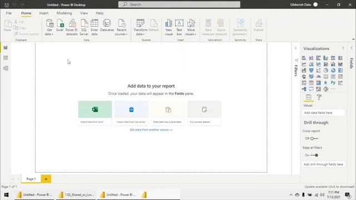356x200 pixels.
Task: Select Funnel chart visual
Action: pos(311,71)
